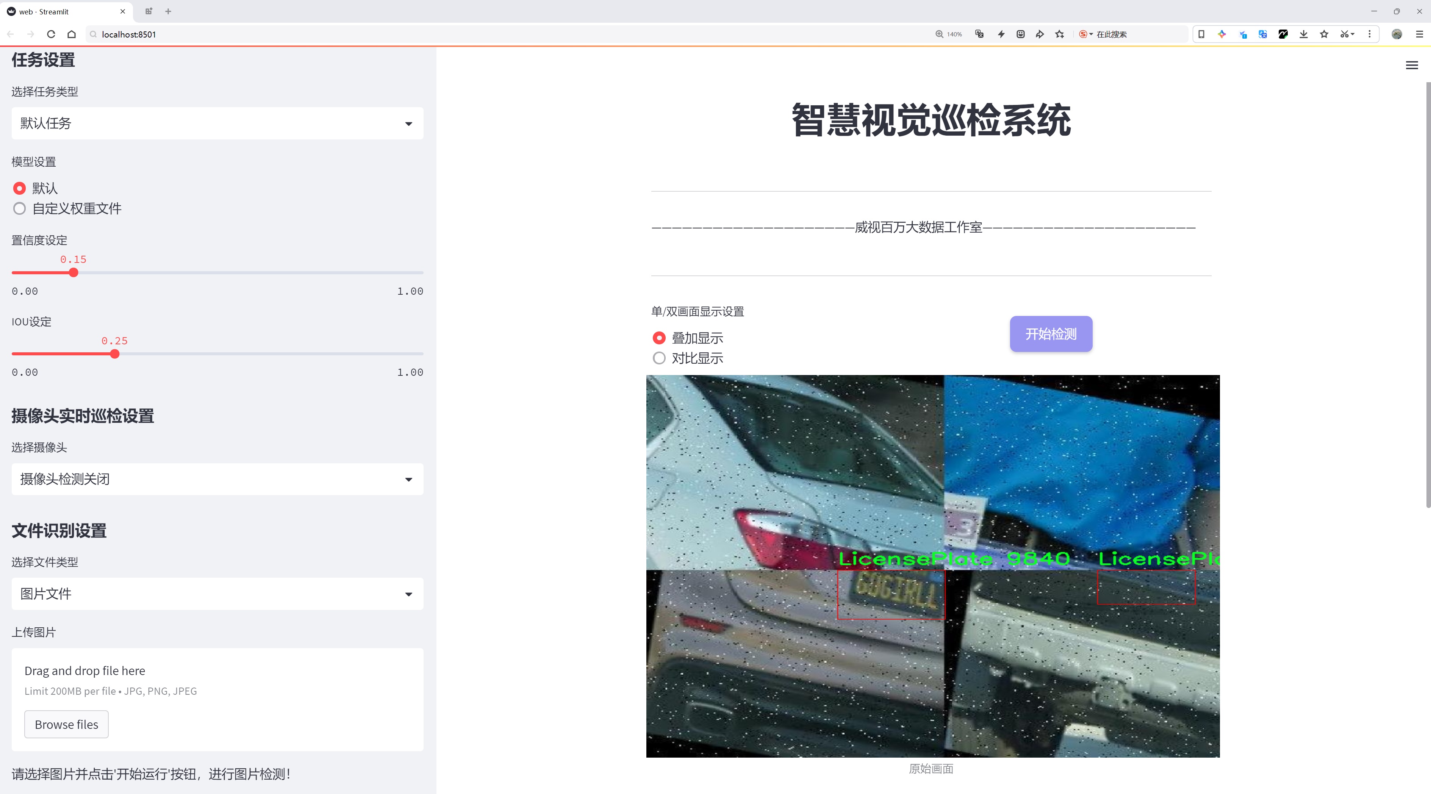Click the localhost:8501 address bar
Image resolution: width=1431 pixels, height=794 pixels.
[x=500, y=34]
